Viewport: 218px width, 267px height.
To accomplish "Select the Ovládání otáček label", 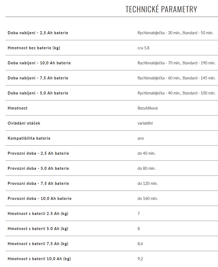I will pos(24,123).
